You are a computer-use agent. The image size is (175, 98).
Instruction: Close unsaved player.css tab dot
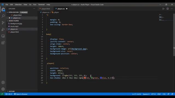(x=67, y=9)
